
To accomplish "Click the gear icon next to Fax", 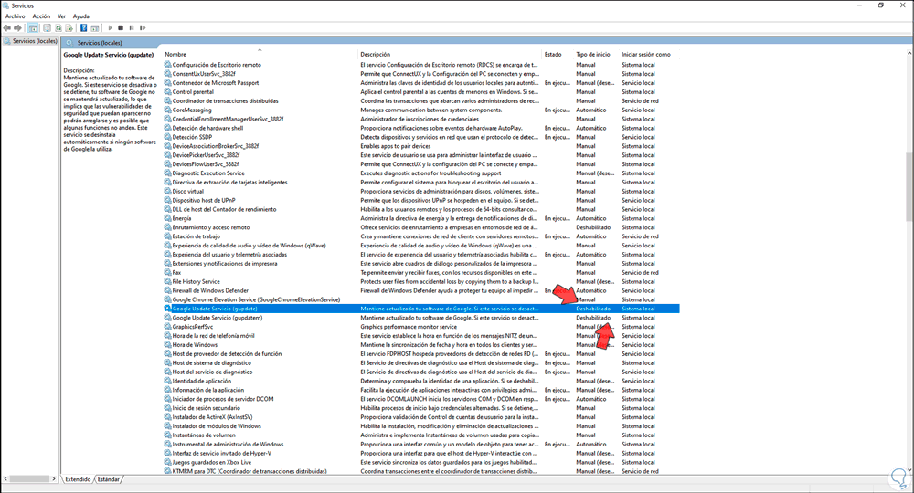I will pos(168,272).
